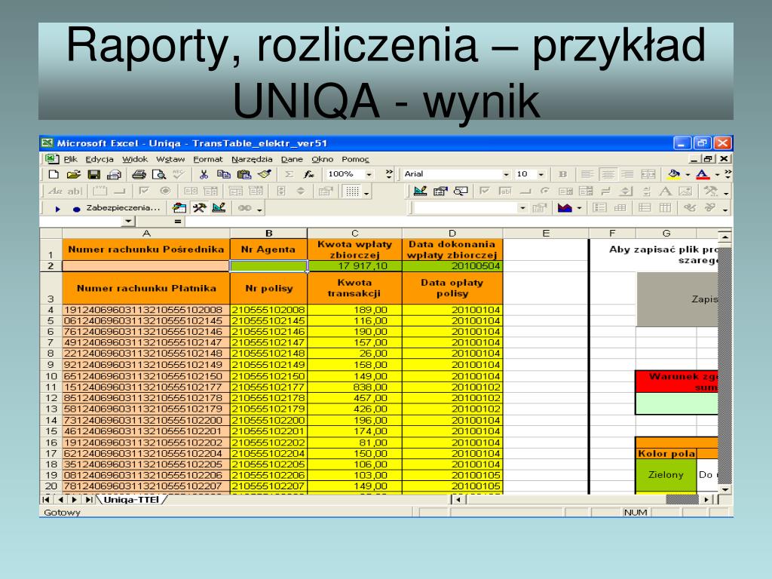Click the New workbook icon

(54, 174)
